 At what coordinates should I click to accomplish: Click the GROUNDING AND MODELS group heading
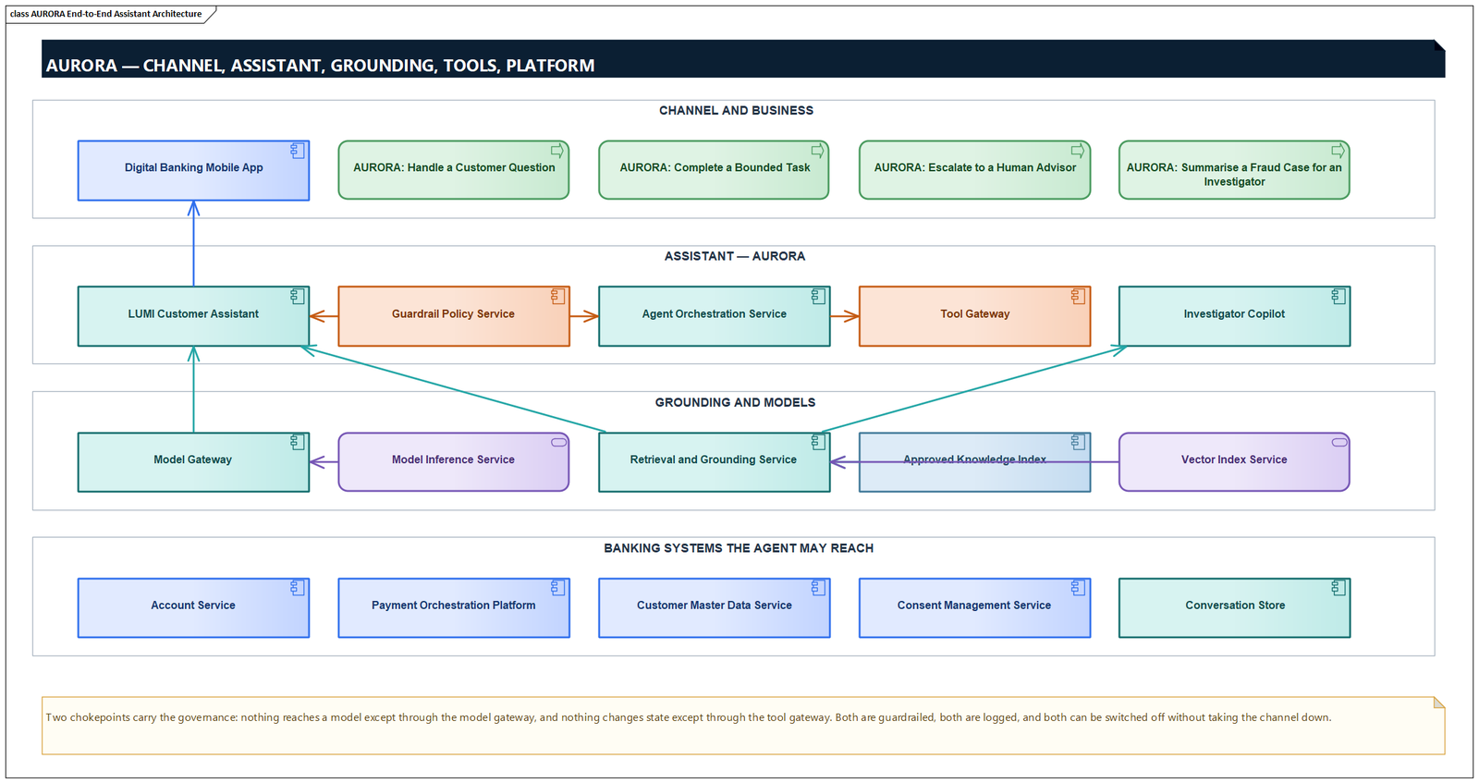coord(735,402)
